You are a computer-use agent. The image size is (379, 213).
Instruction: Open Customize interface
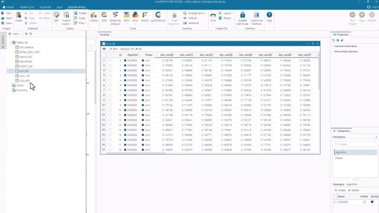tap(256, 18)
